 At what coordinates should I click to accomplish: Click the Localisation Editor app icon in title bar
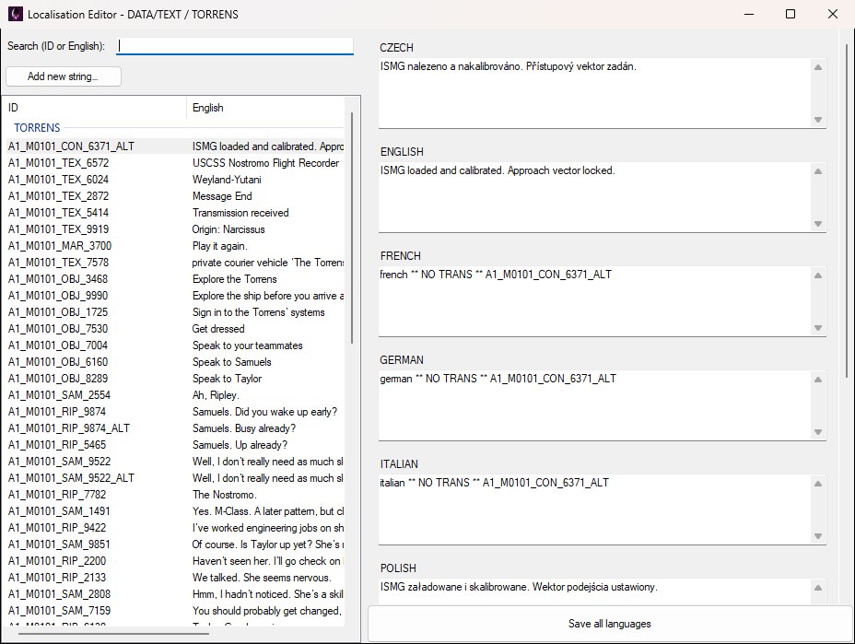[x=16, y=14]
